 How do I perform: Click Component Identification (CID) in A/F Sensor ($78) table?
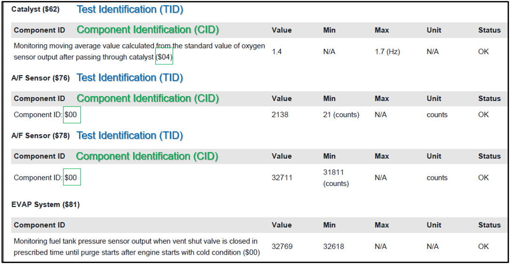[x=147, y=156]
